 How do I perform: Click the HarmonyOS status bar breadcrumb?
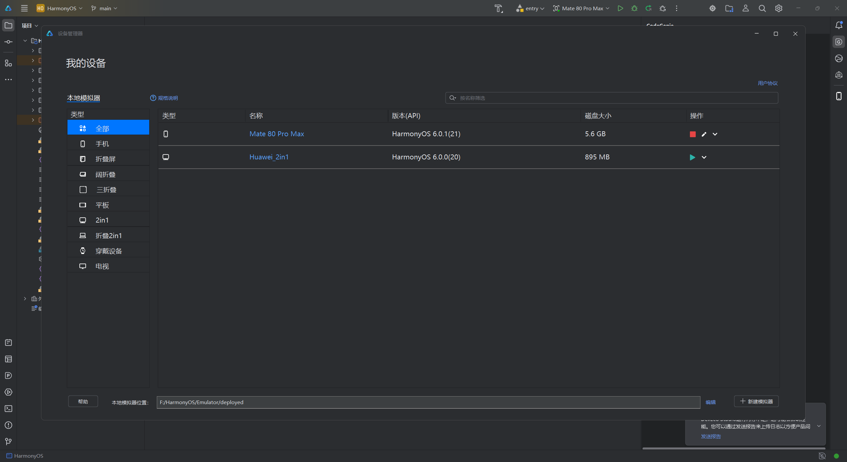[25, 456]
